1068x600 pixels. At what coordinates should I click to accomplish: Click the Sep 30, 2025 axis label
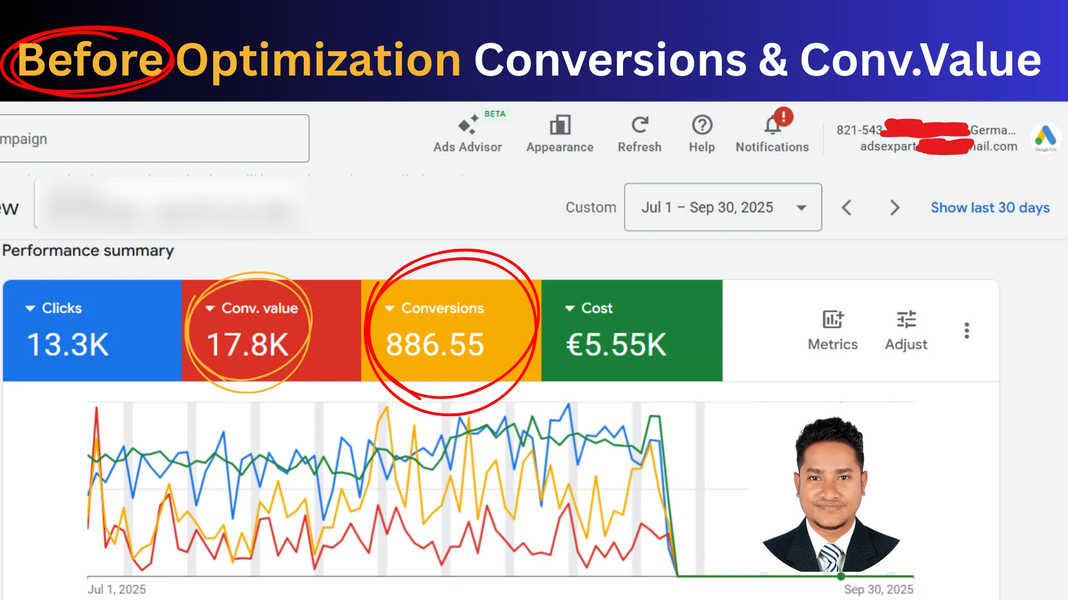point(878,589)
